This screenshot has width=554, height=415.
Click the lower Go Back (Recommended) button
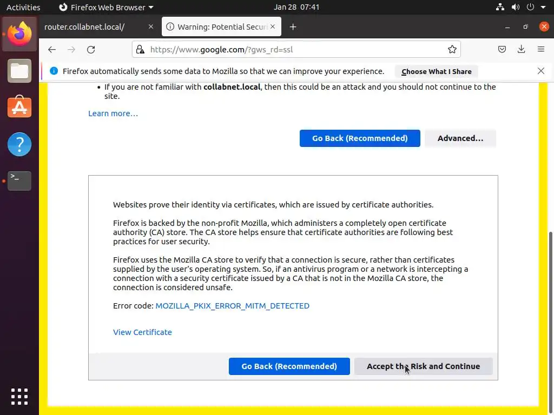289,366
